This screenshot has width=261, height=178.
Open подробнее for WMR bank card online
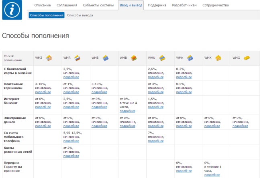[x=71, y=77]
